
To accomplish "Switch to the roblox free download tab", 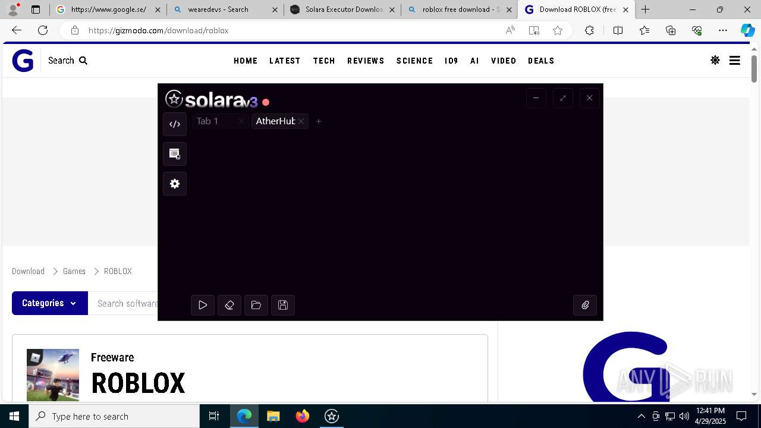I will (x=459, y=10).
